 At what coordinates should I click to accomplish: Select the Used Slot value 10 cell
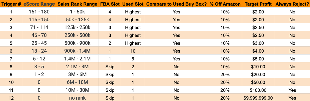pyautogui.click(x=133, y=51)
